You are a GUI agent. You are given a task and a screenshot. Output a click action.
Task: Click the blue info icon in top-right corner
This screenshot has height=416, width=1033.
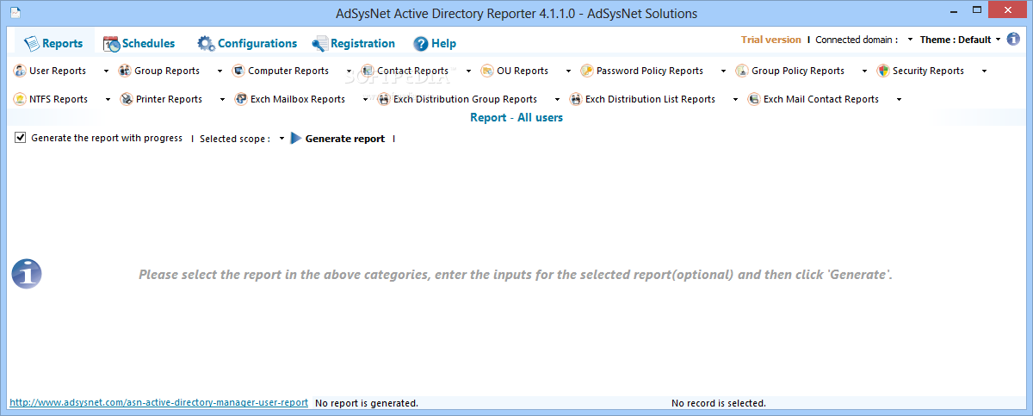point(1013,40)
